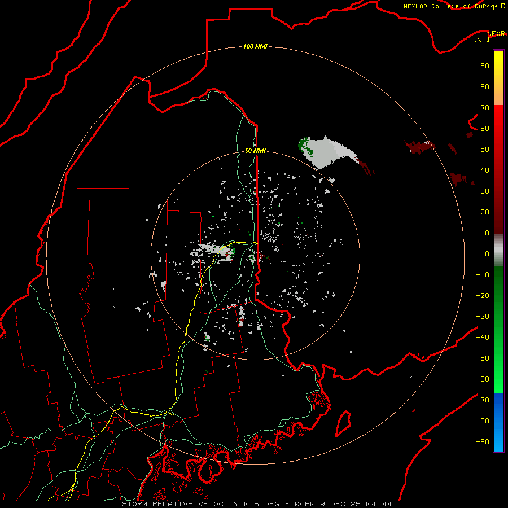
Task: Click the KCBW radar site identifier
Action: 305,504
